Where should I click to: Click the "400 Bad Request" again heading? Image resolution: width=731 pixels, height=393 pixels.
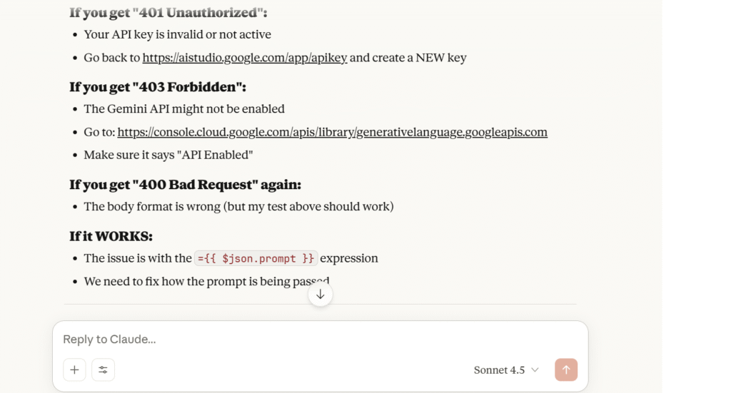click(x=185, y=185)
